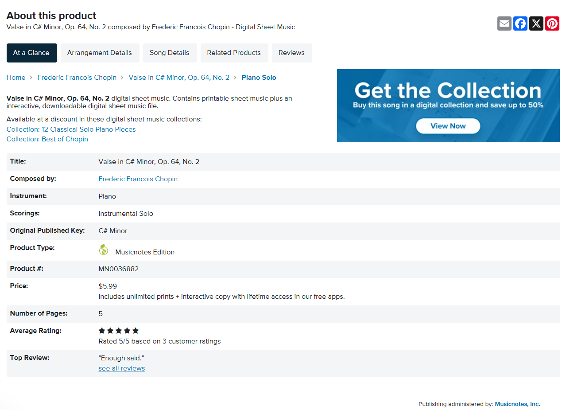
Task: Share this product via email icon
Action: [504, 23]
